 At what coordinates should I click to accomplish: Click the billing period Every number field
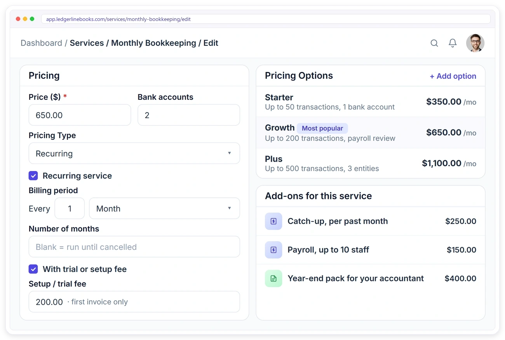click(70, 209)
